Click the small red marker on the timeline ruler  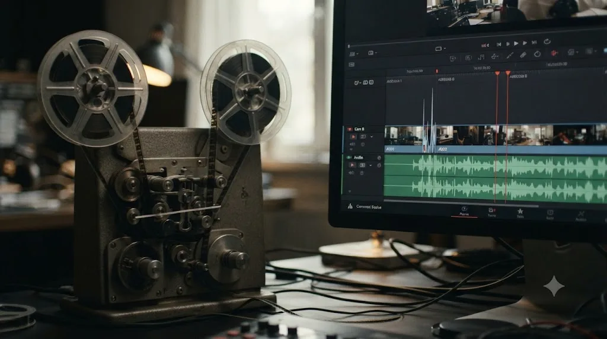(x=437, y=71)
